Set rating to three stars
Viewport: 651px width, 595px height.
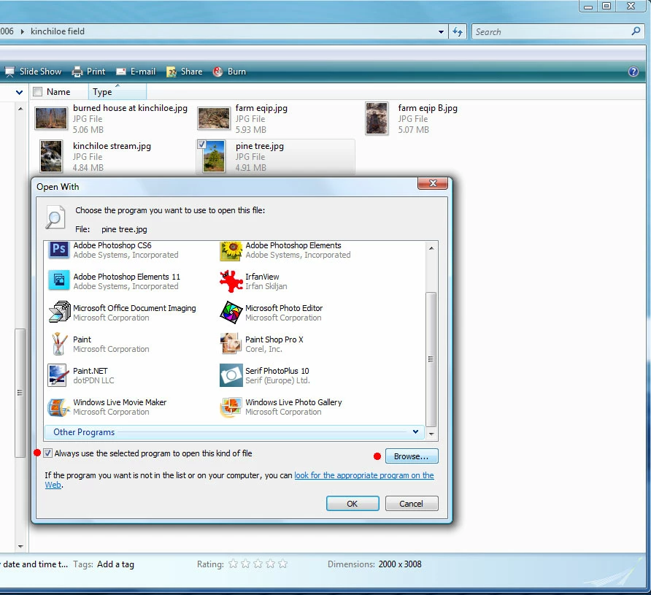258,564
